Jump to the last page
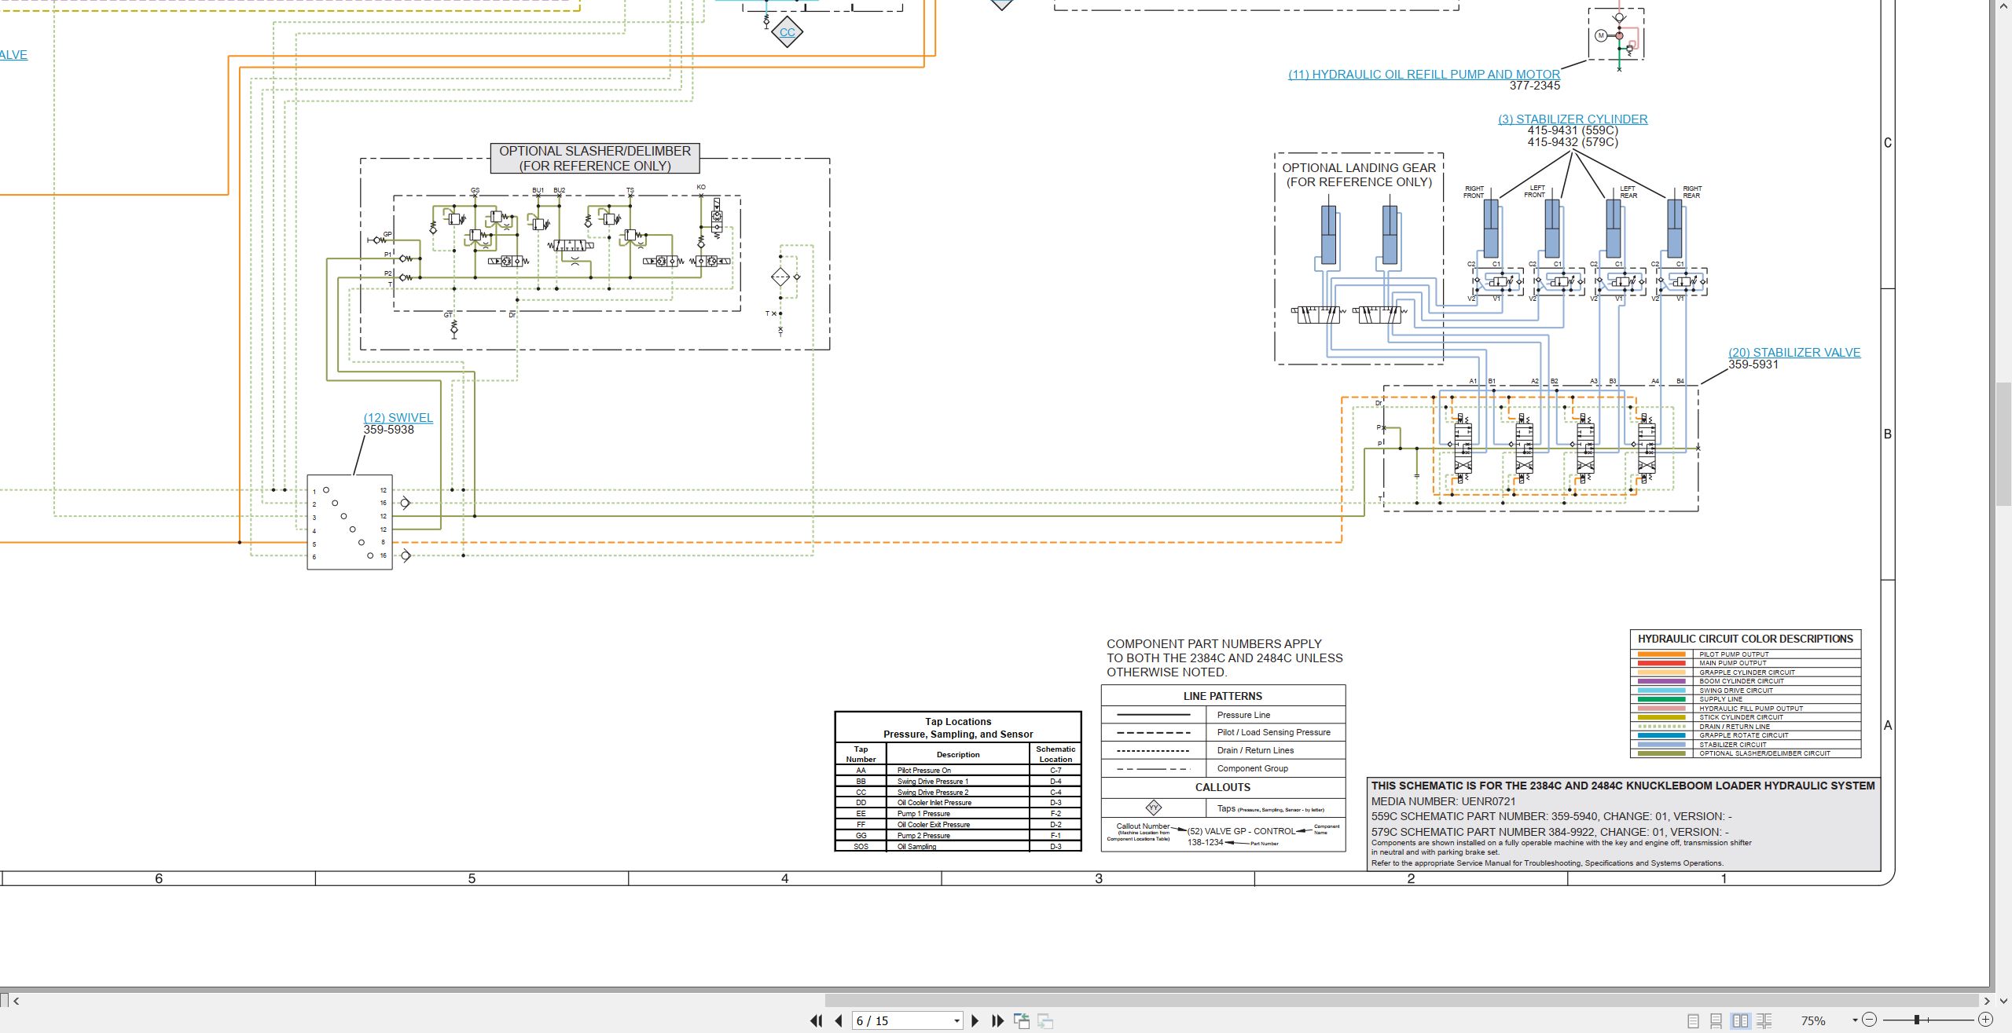Image resolution: width=2012 pixels, height=1033 pixels. pos(998,1020)
